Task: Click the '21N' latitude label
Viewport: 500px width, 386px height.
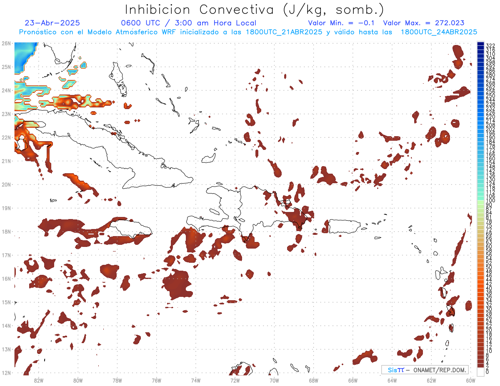Action: point(6,161)
